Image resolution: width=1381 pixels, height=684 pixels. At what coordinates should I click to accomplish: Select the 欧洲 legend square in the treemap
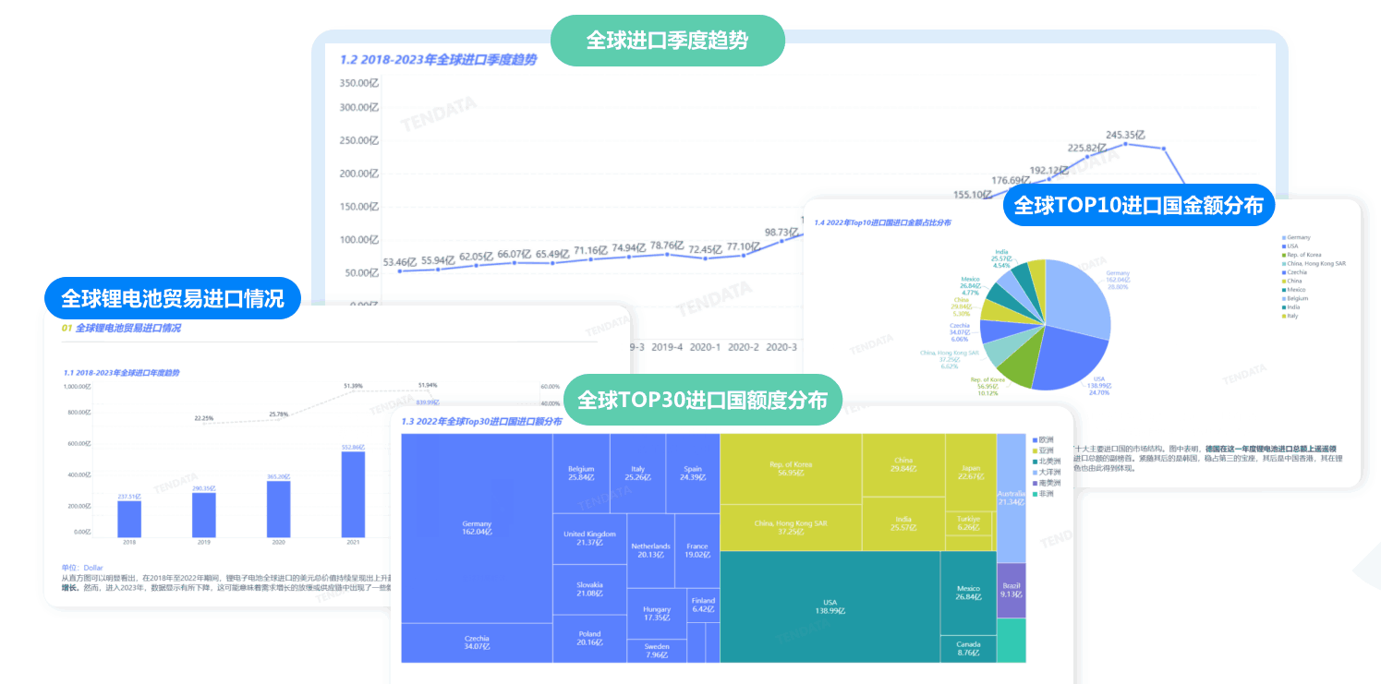(1035, 440)
